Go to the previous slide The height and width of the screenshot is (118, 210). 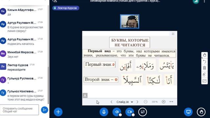(x=112, y=102)
